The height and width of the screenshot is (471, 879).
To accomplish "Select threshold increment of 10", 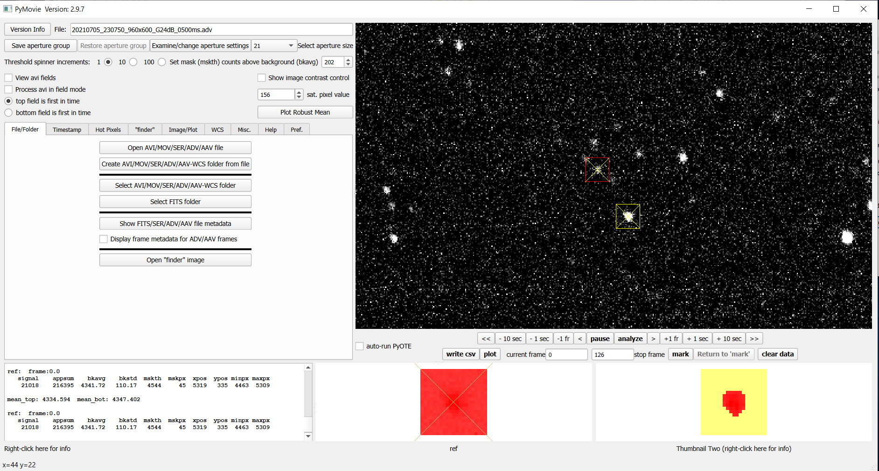I will click(x=133, y=62).
